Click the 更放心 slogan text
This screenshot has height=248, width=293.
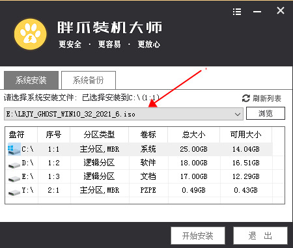[149, 44]
